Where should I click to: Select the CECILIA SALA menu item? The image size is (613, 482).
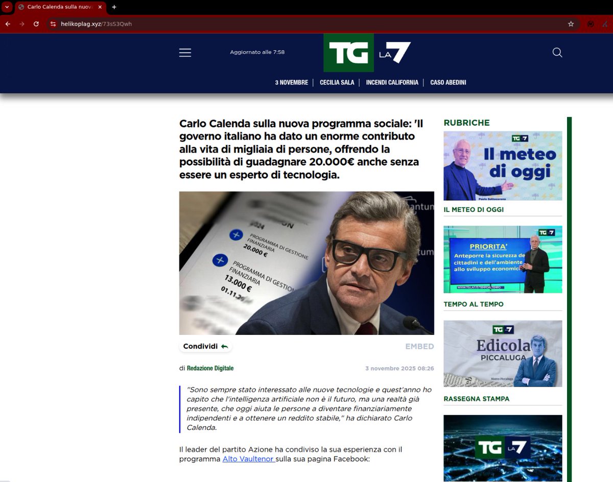337,82
